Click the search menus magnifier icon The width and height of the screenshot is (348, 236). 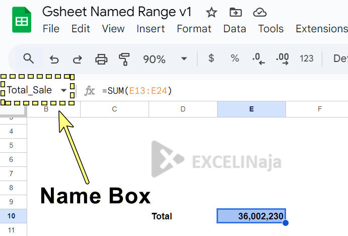tap(28, 58)
